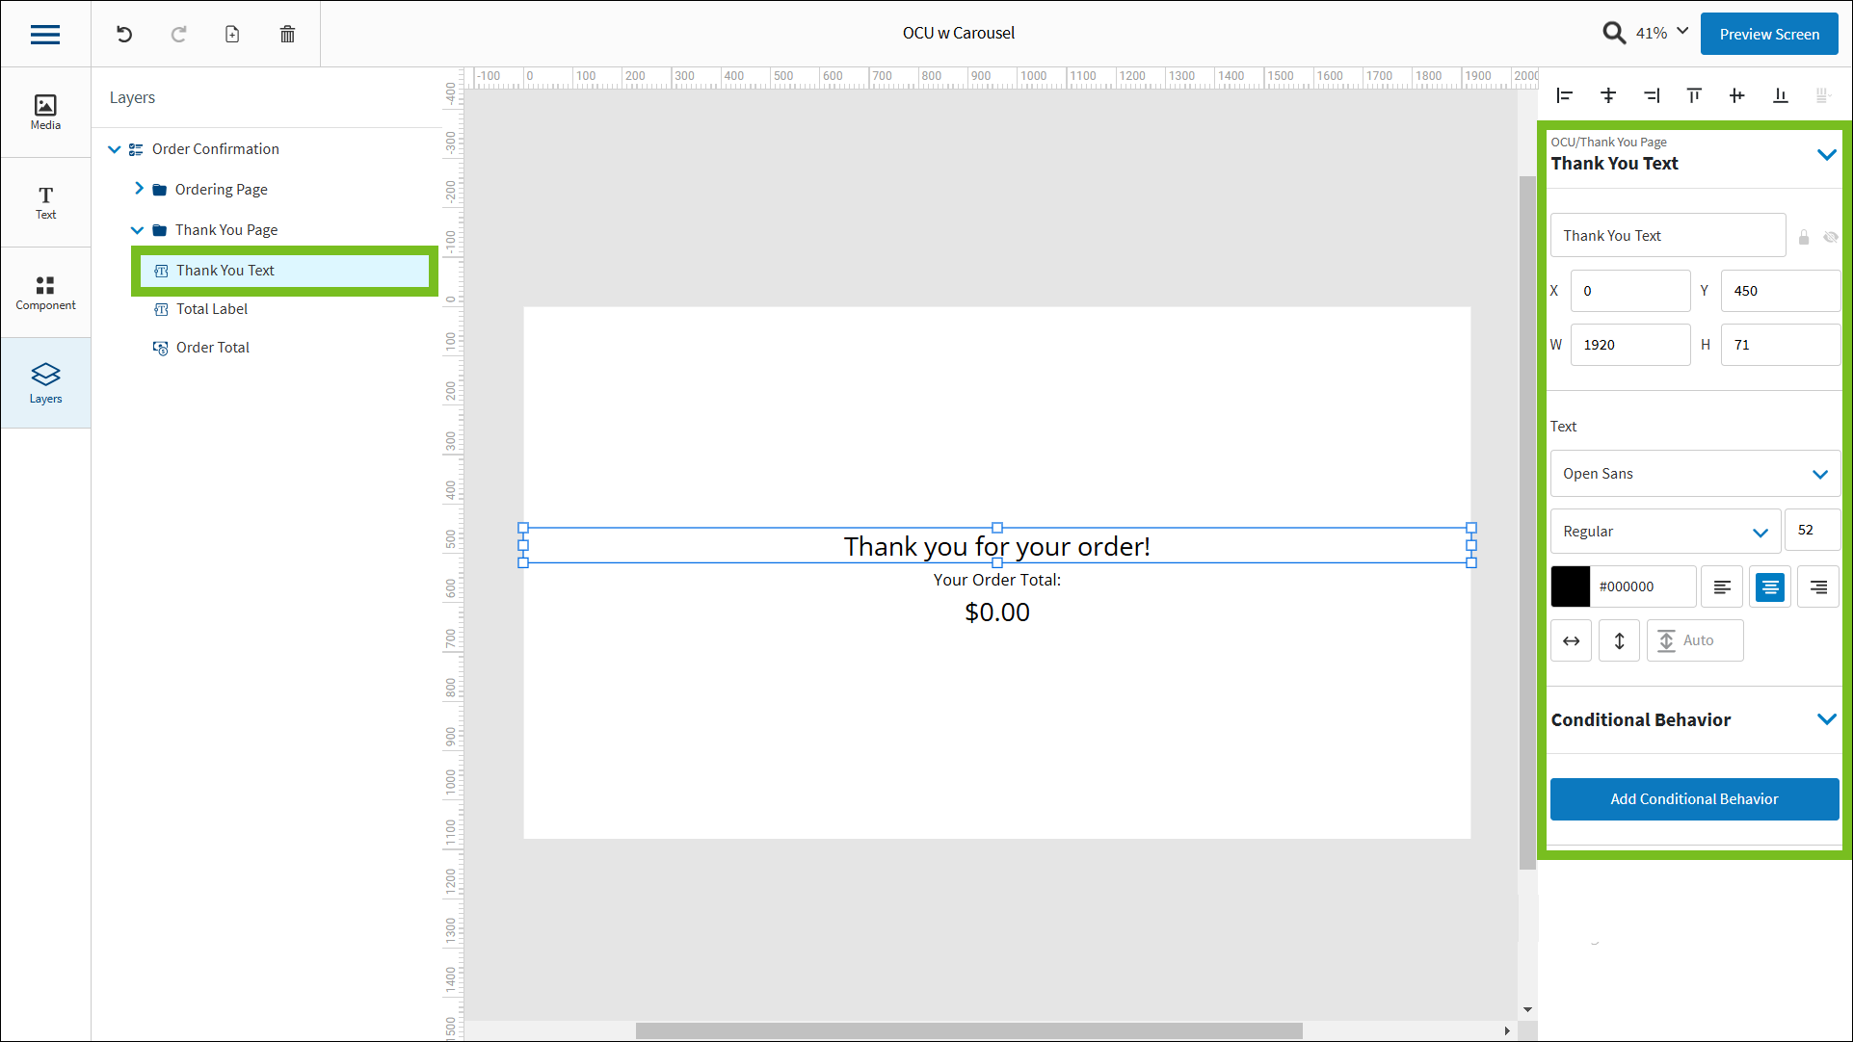
Task: Open the hamburger main menu
Action: click(x=45, y=35)
